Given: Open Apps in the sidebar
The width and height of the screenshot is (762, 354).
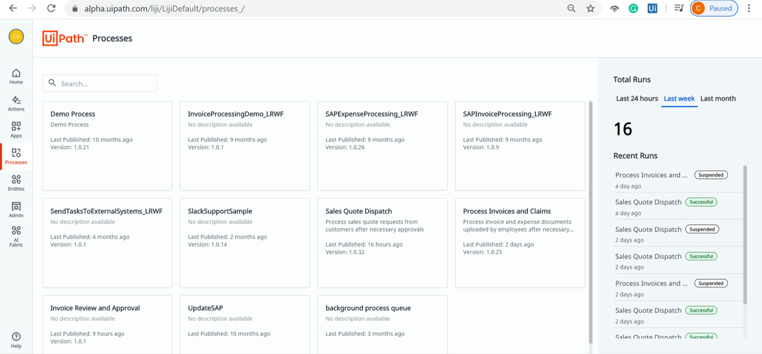Looking at the screenshot, I should (x=16, y=130).
